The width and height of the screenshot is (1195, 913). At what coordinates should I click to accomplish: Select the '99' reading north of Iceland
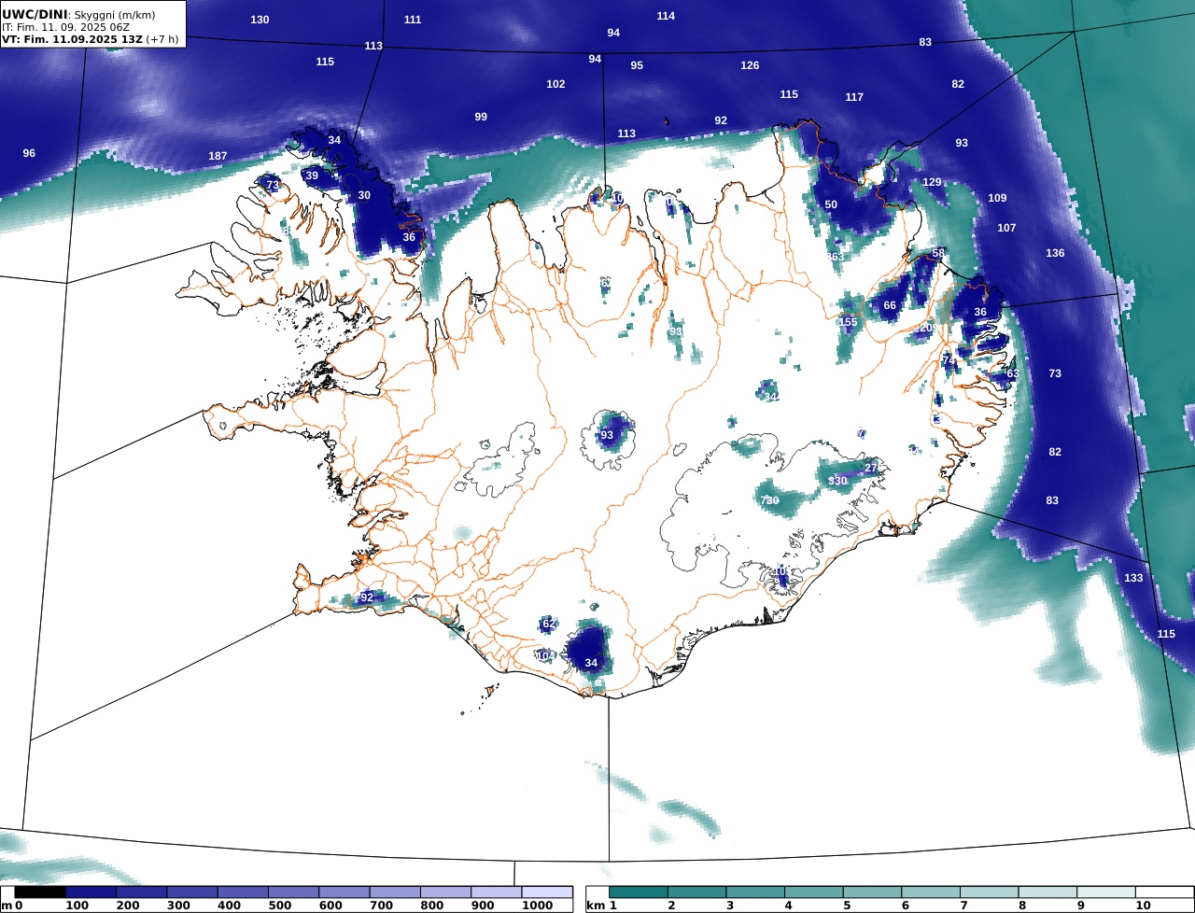pos(481,118)
